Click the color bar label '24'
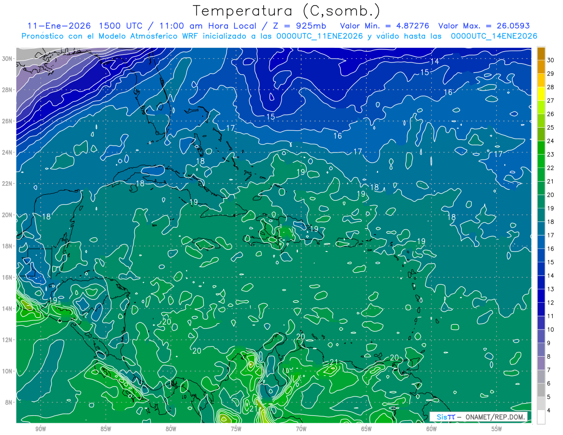Screen dimensions: 563x435 [551, 141]
